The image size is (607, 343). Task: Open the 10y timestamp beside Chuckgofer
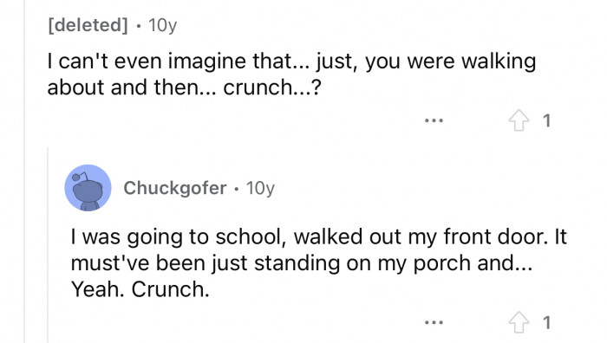(260, 188)
